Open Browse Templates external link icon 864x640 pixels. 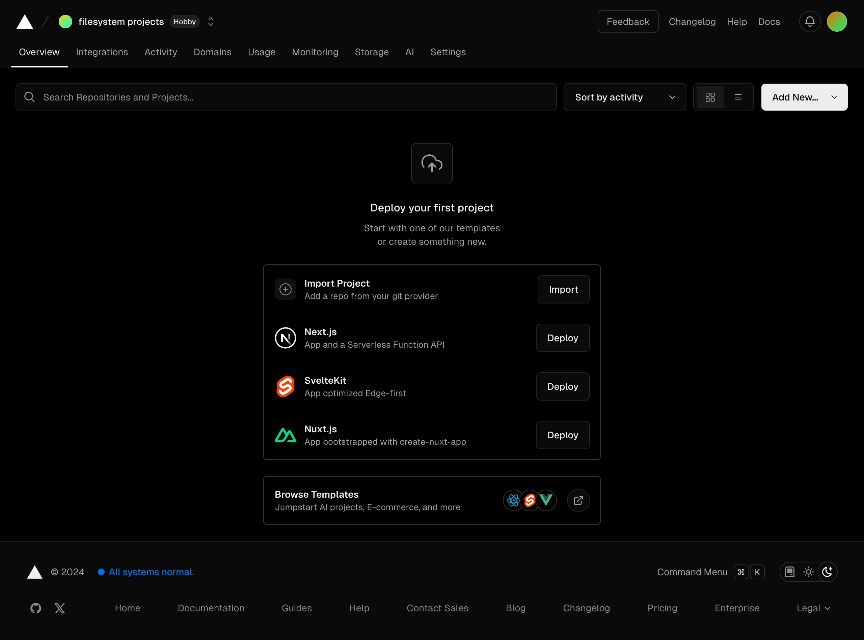578,500
